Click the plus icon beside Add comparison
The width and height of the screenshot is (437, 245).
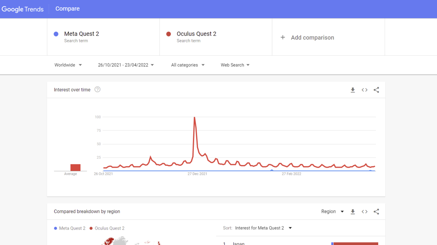point(283,37)
